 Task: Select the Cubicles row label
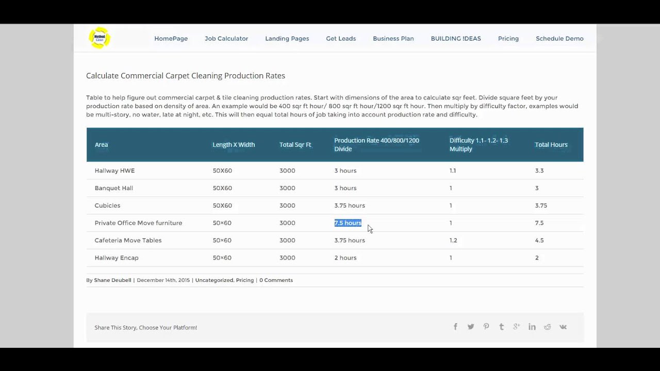click(107, 206)
